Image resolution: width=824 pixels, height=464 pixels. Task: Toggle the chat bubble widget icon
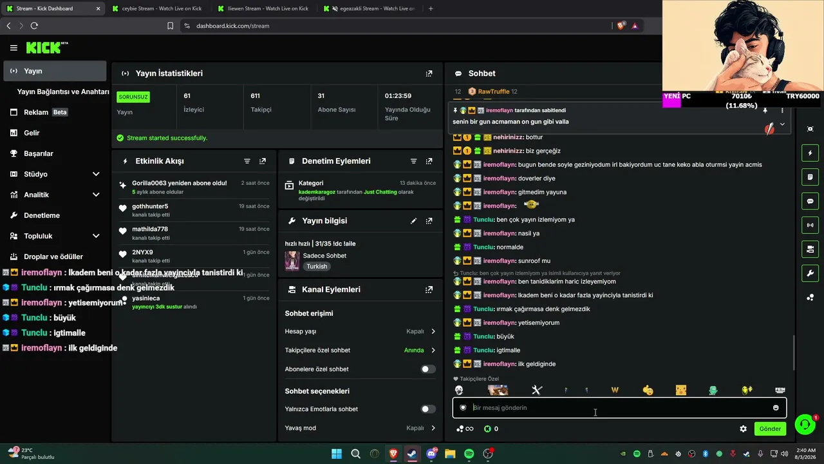tap(810, 201)
